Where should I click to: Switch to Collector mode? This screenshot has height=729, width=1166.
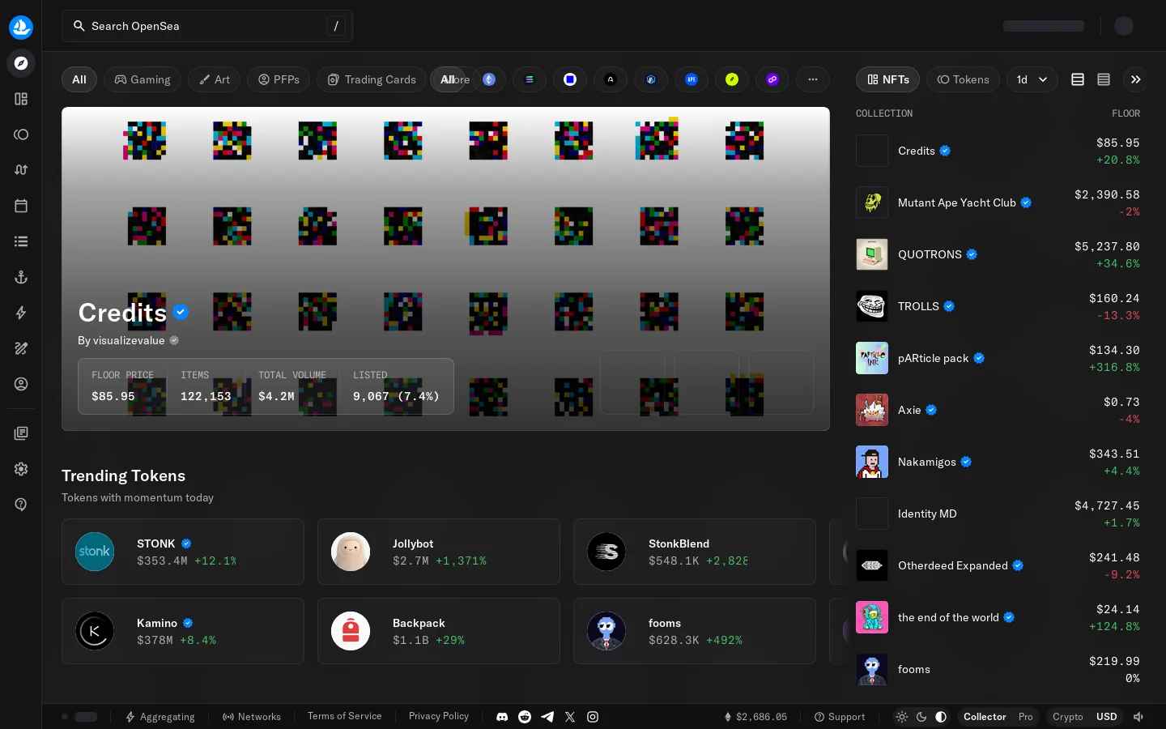click(985, 717)
